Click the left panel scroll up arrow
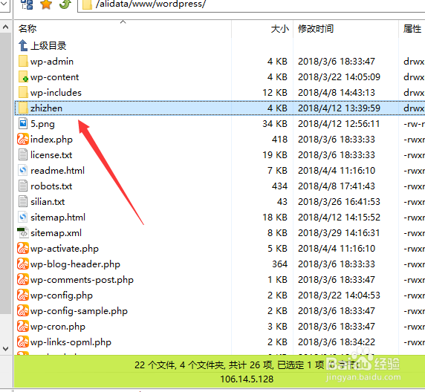The image size is (425, 392). coord(5,27)
